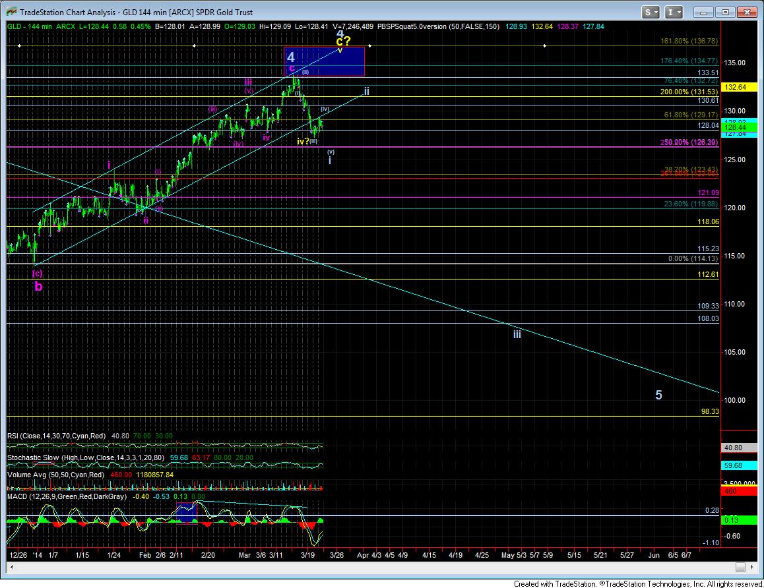764x588 pixels.
Task: Click the 'Jun' date on time axis
Action: 654,556
